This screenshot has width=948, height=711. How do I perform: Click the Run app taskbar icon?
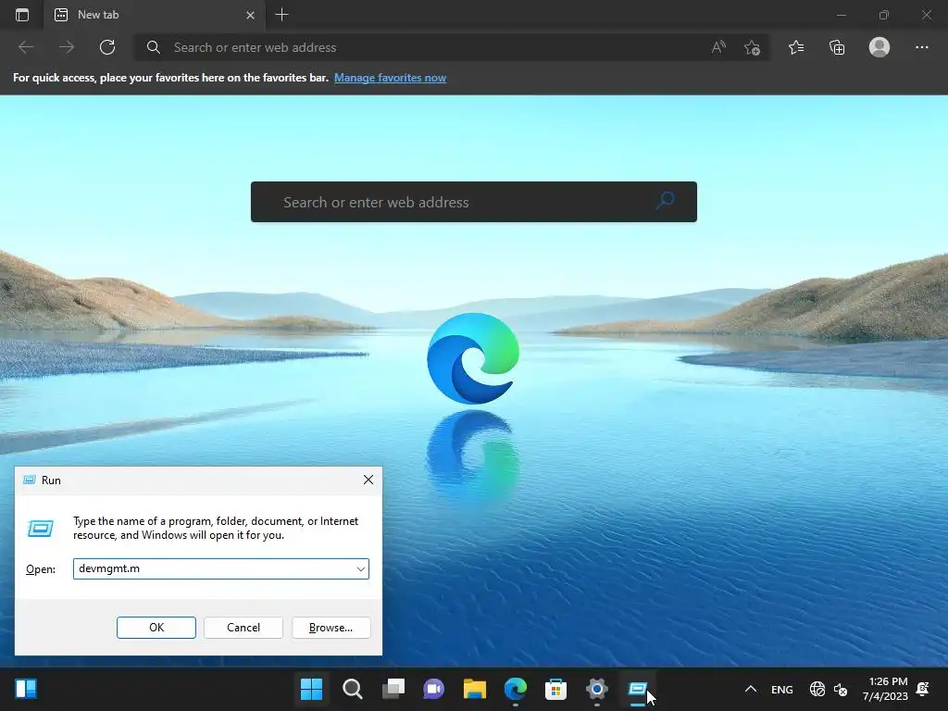[x=637, y=689]
